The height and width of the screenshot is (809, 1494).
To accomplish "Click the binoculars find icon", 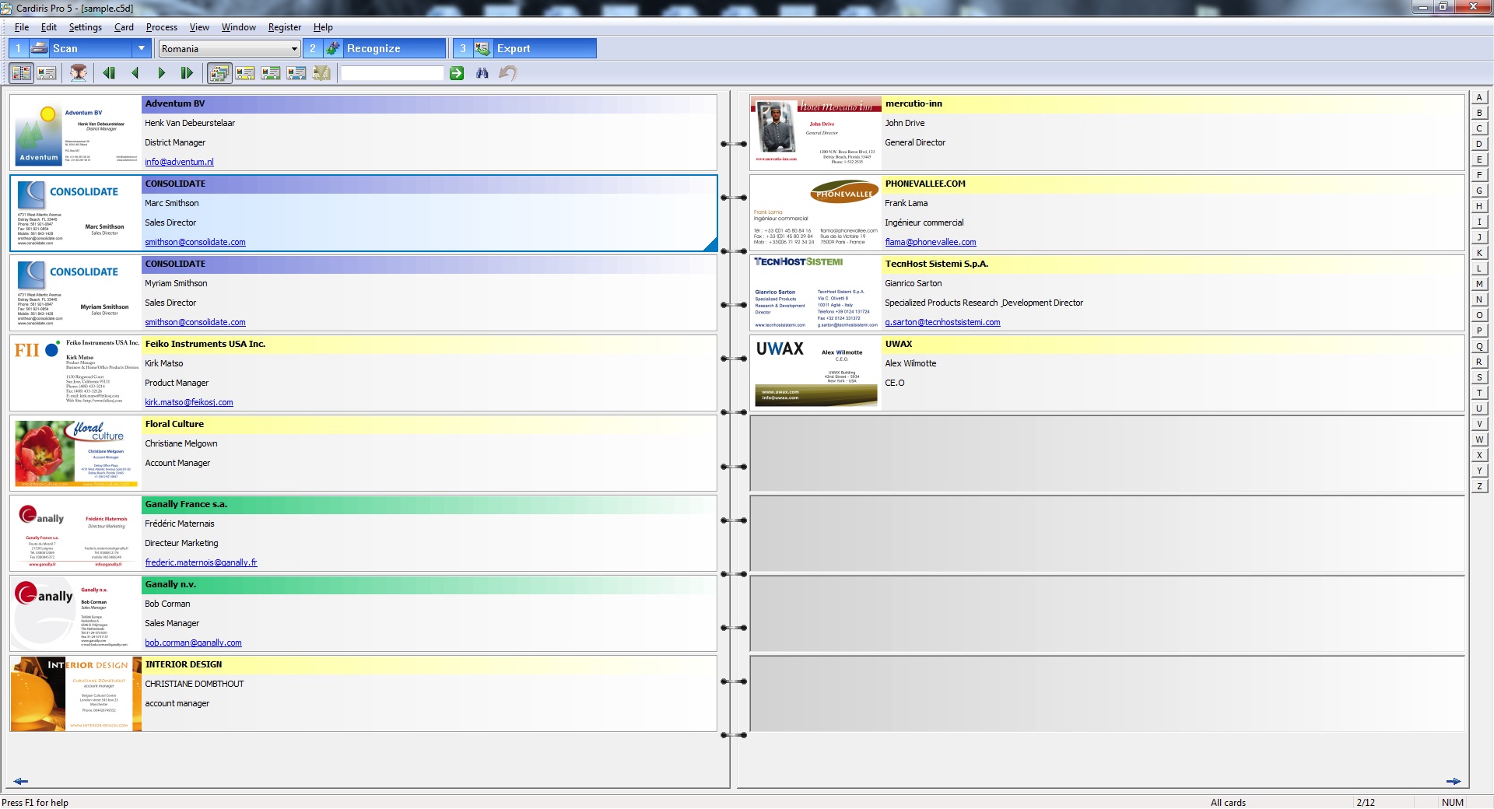I will (x=482, y=73).
